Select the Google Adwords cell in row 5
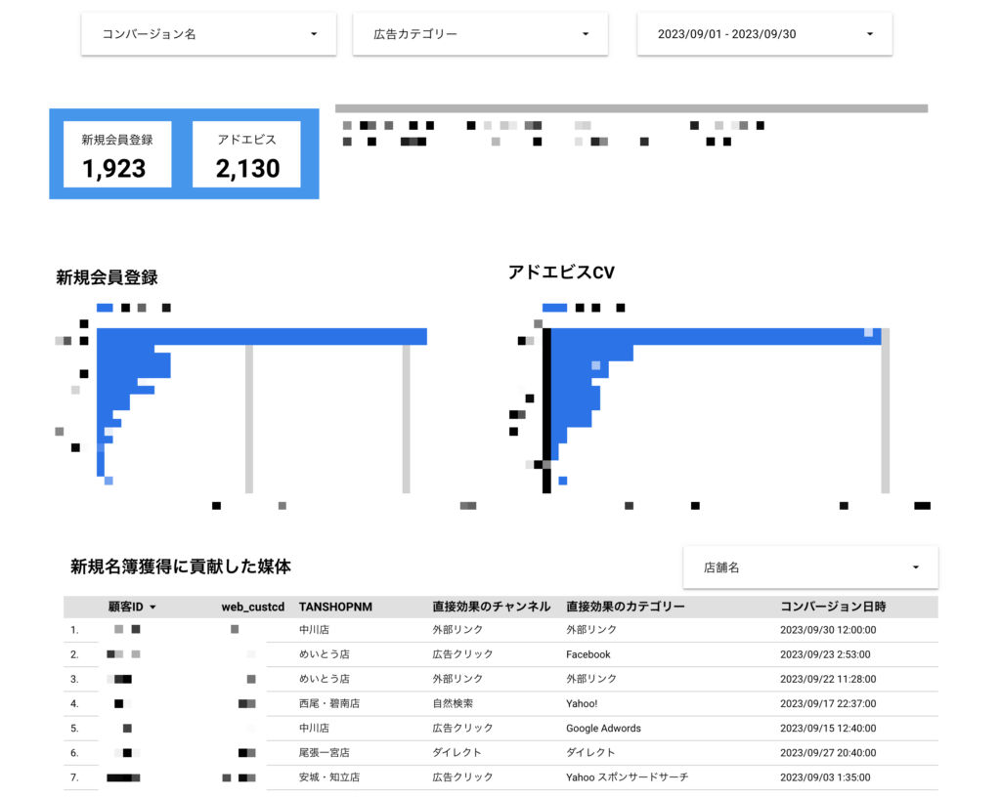Image resolution: width=1001 pixels, height=797 pixels. tap(603, 729)
